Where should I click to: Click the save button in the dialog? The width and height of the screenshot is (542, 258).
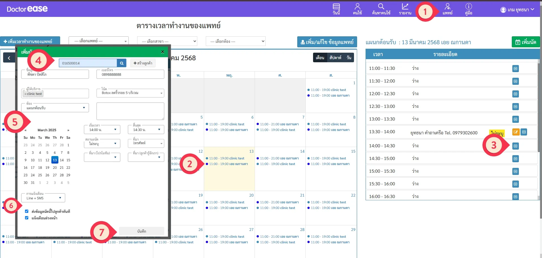(141, 231)
